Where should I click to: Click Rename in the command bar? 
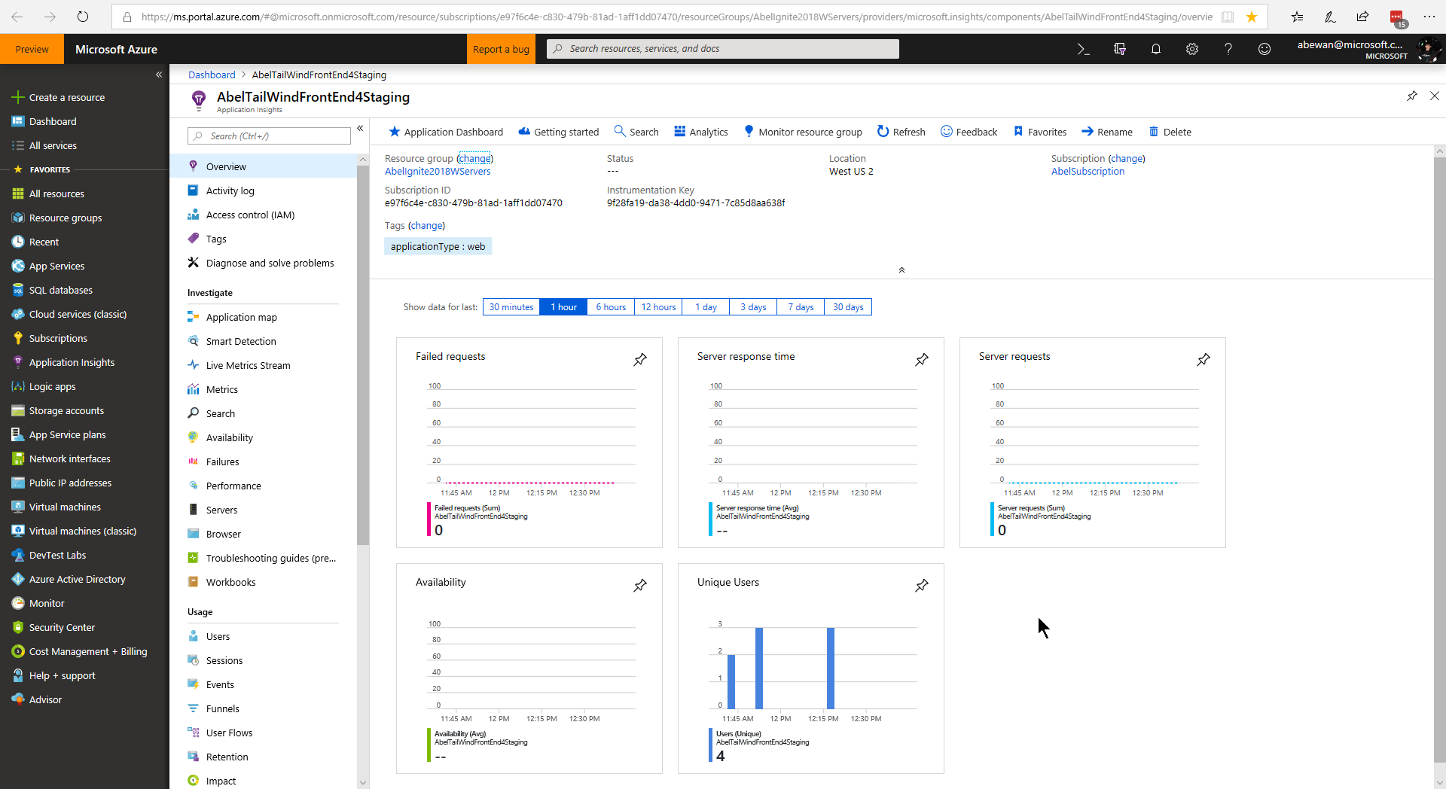pyautogui.click(x=1107, y=132)
